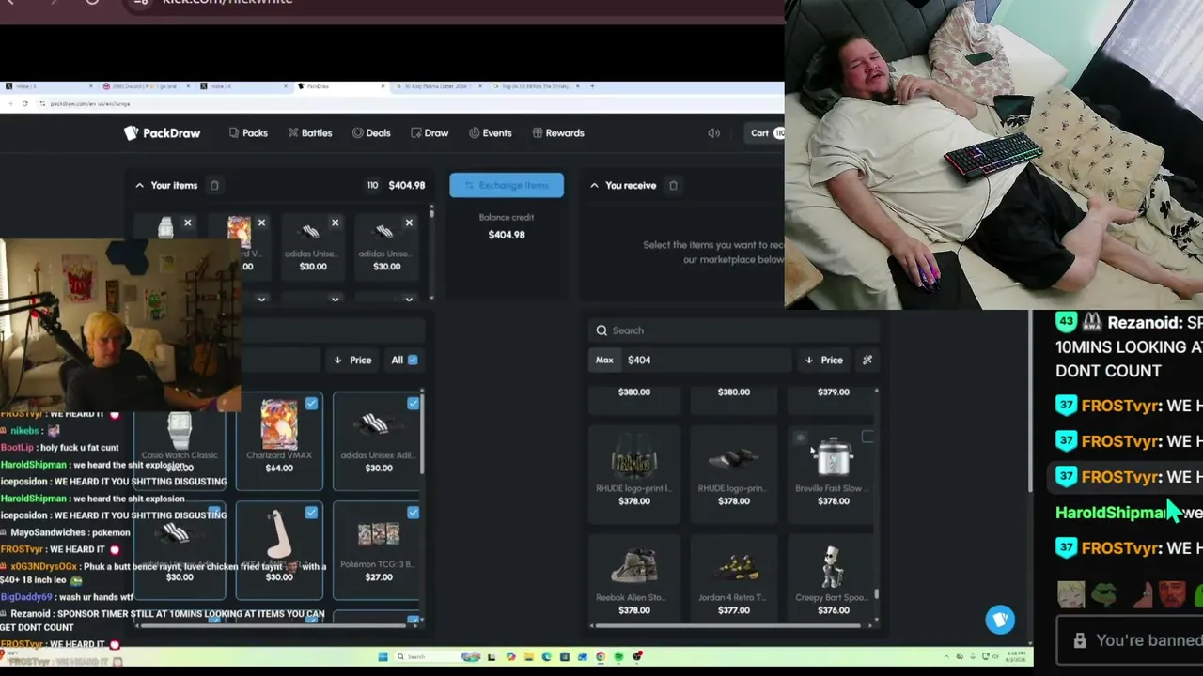The height and width of the screenshot is (676, 1203).
Task: Open Chrome from the taskbar
Action: 601,657
